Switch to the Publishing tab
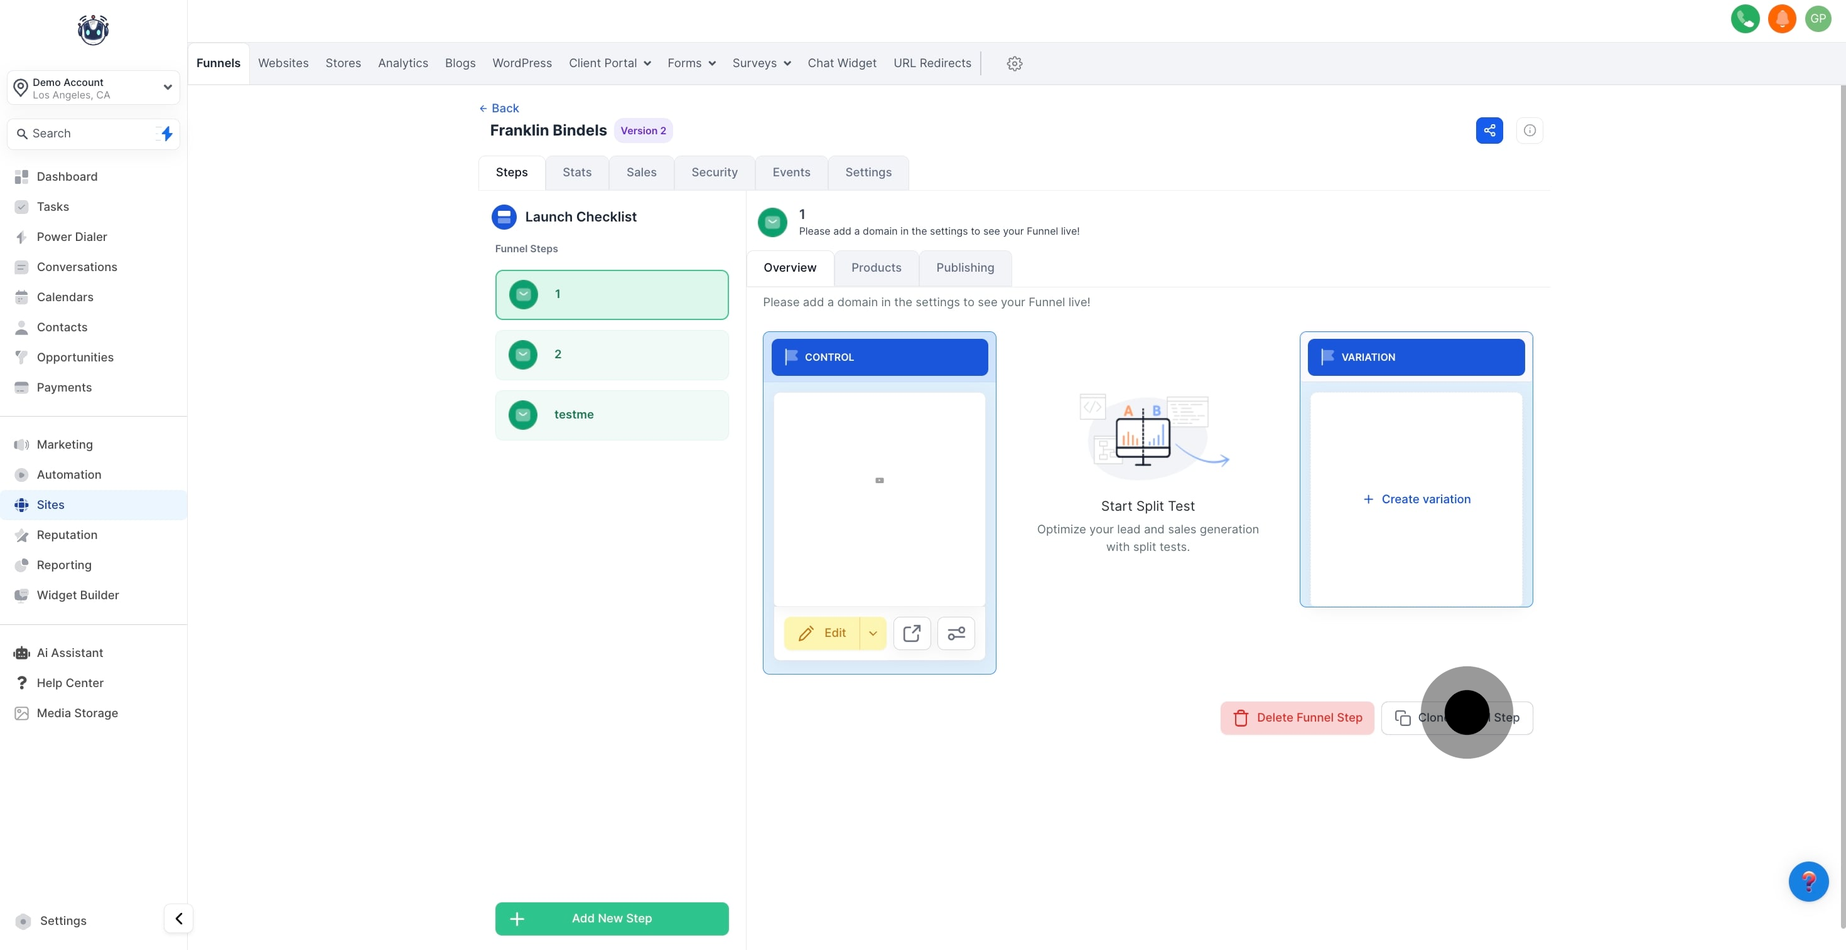 (964, 268)
